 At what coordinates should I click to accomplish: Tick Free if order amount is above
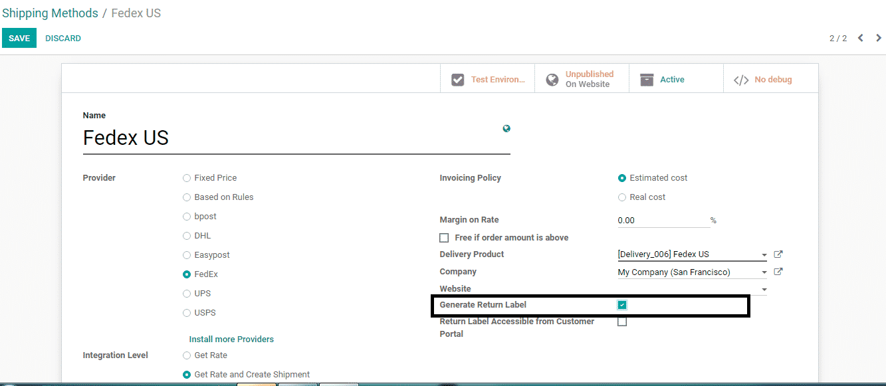coord(444,238)
